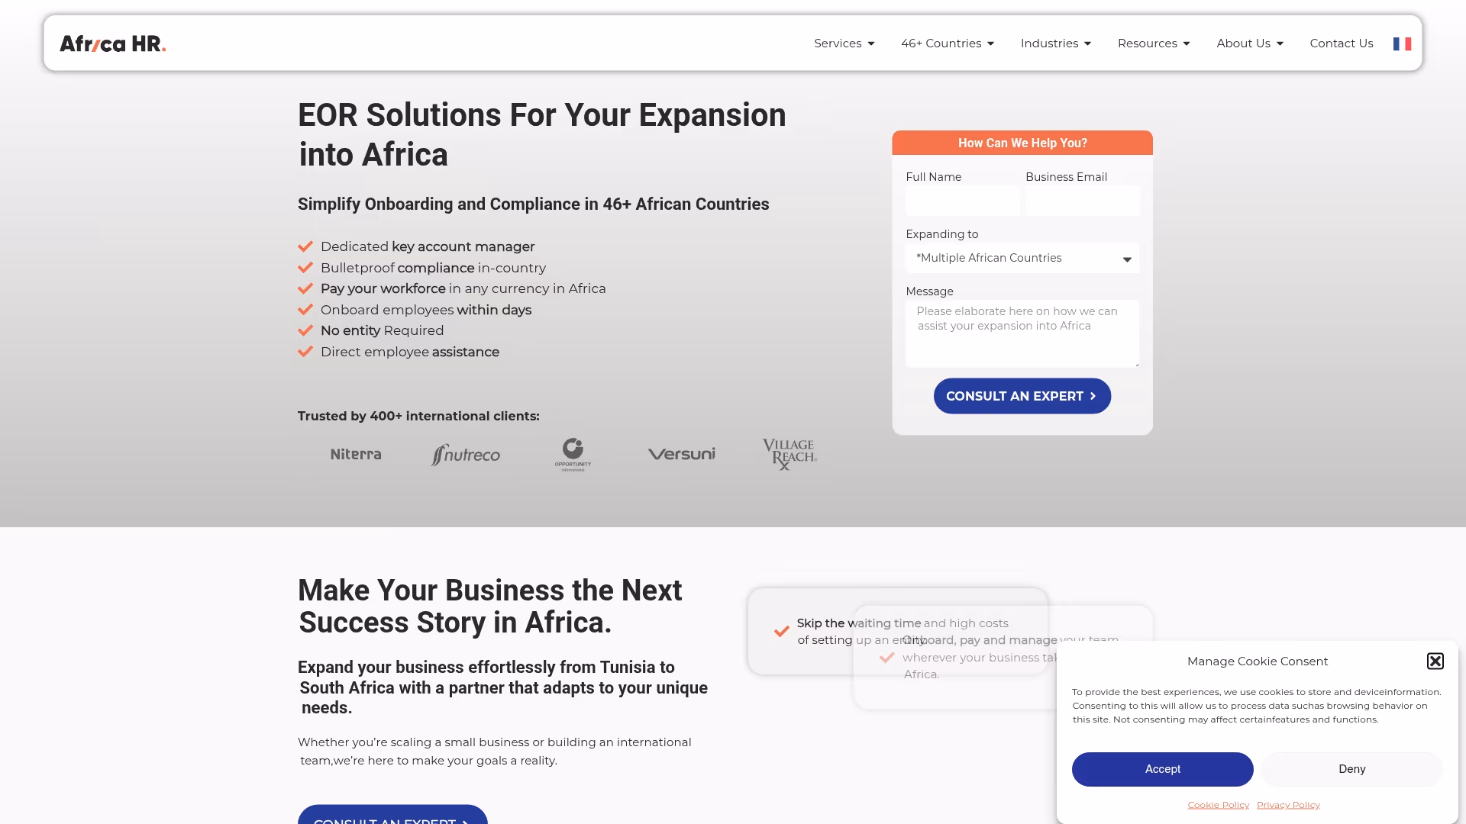Screen dimensions: 1466x824
Task: Deny cookie consent
Action: click(x=1351, y=769)
